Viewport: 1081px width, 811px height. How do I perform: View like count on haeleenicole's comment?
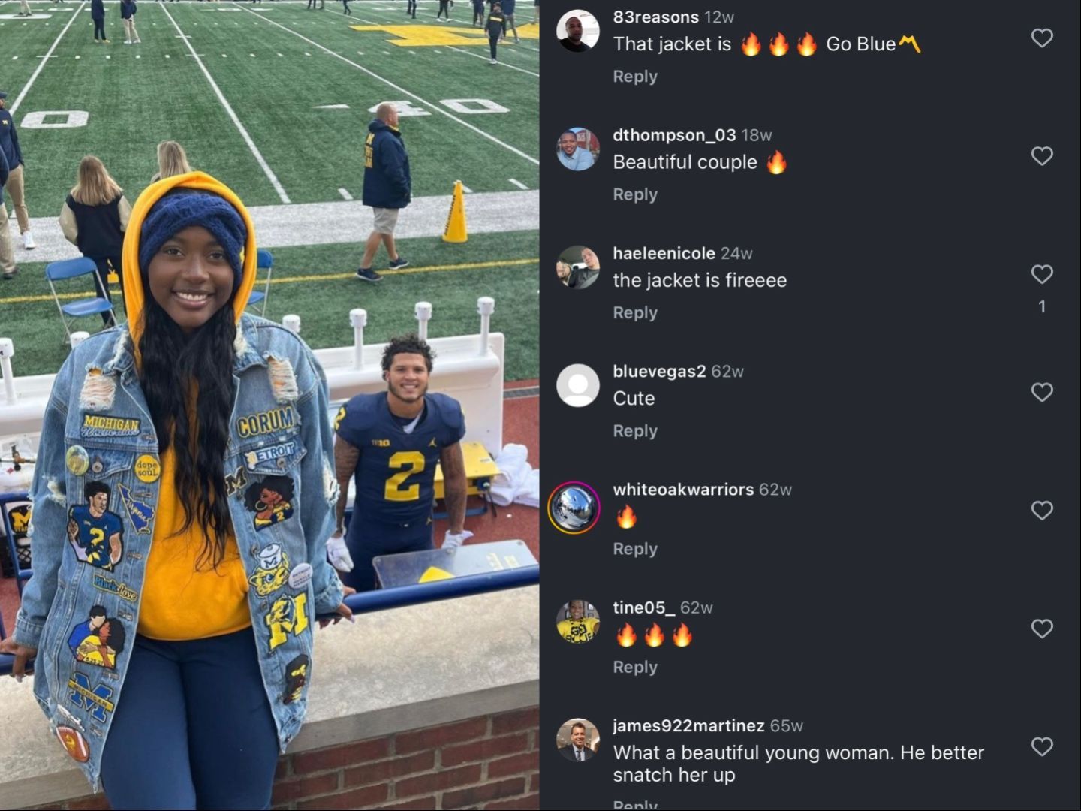pos(1042,306)
